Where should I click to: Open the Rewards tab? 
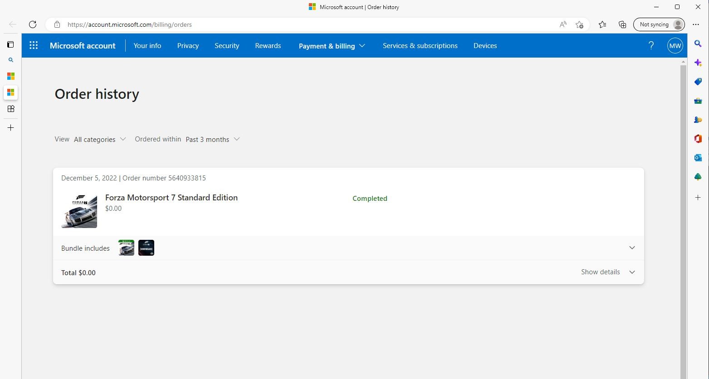click(x=268, y=46)
